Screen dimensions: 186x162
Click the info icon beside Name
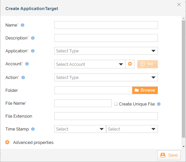pyautogui.click(x=22, y=25)
